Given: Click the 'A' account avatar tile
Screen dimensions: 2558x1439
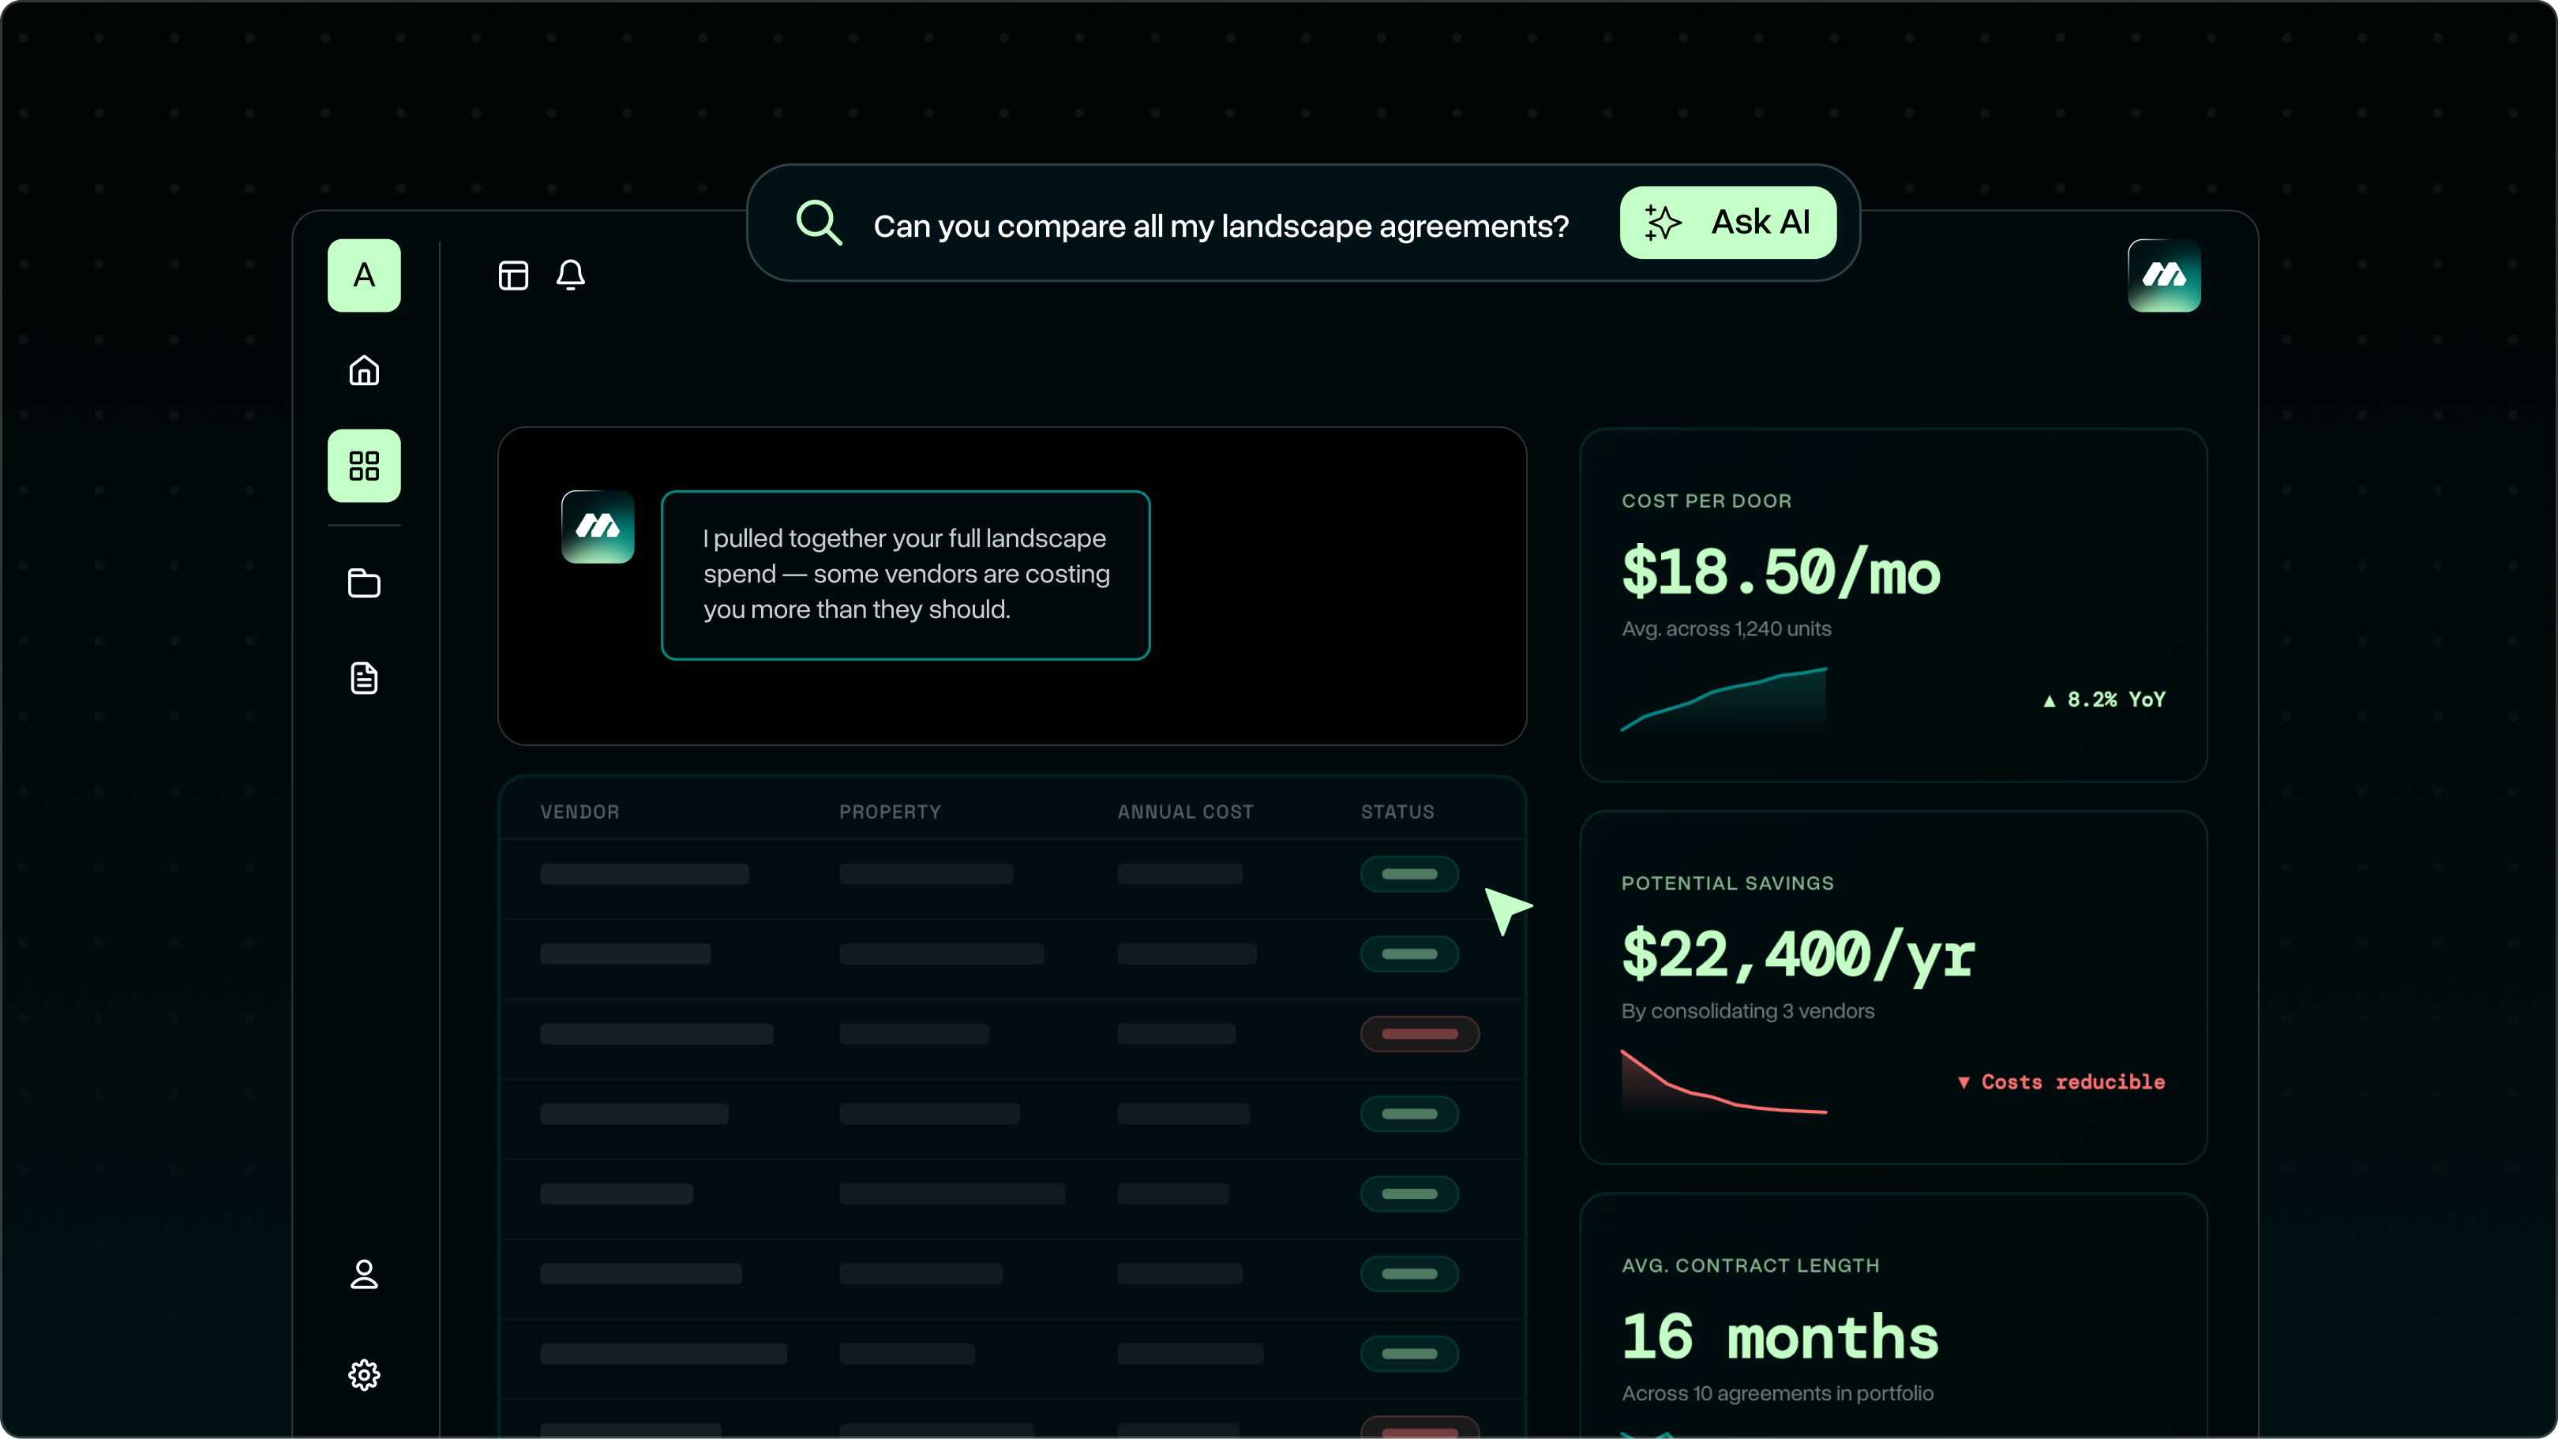Looking at the screenshot, I should click(365, 275).
